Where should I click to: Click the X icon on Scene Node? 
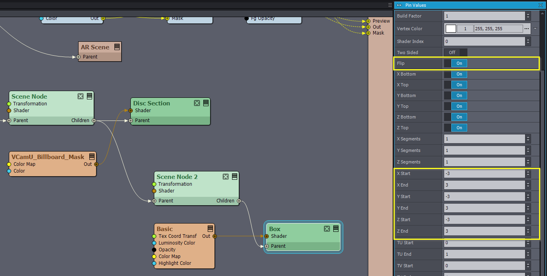tap(81, 96)
